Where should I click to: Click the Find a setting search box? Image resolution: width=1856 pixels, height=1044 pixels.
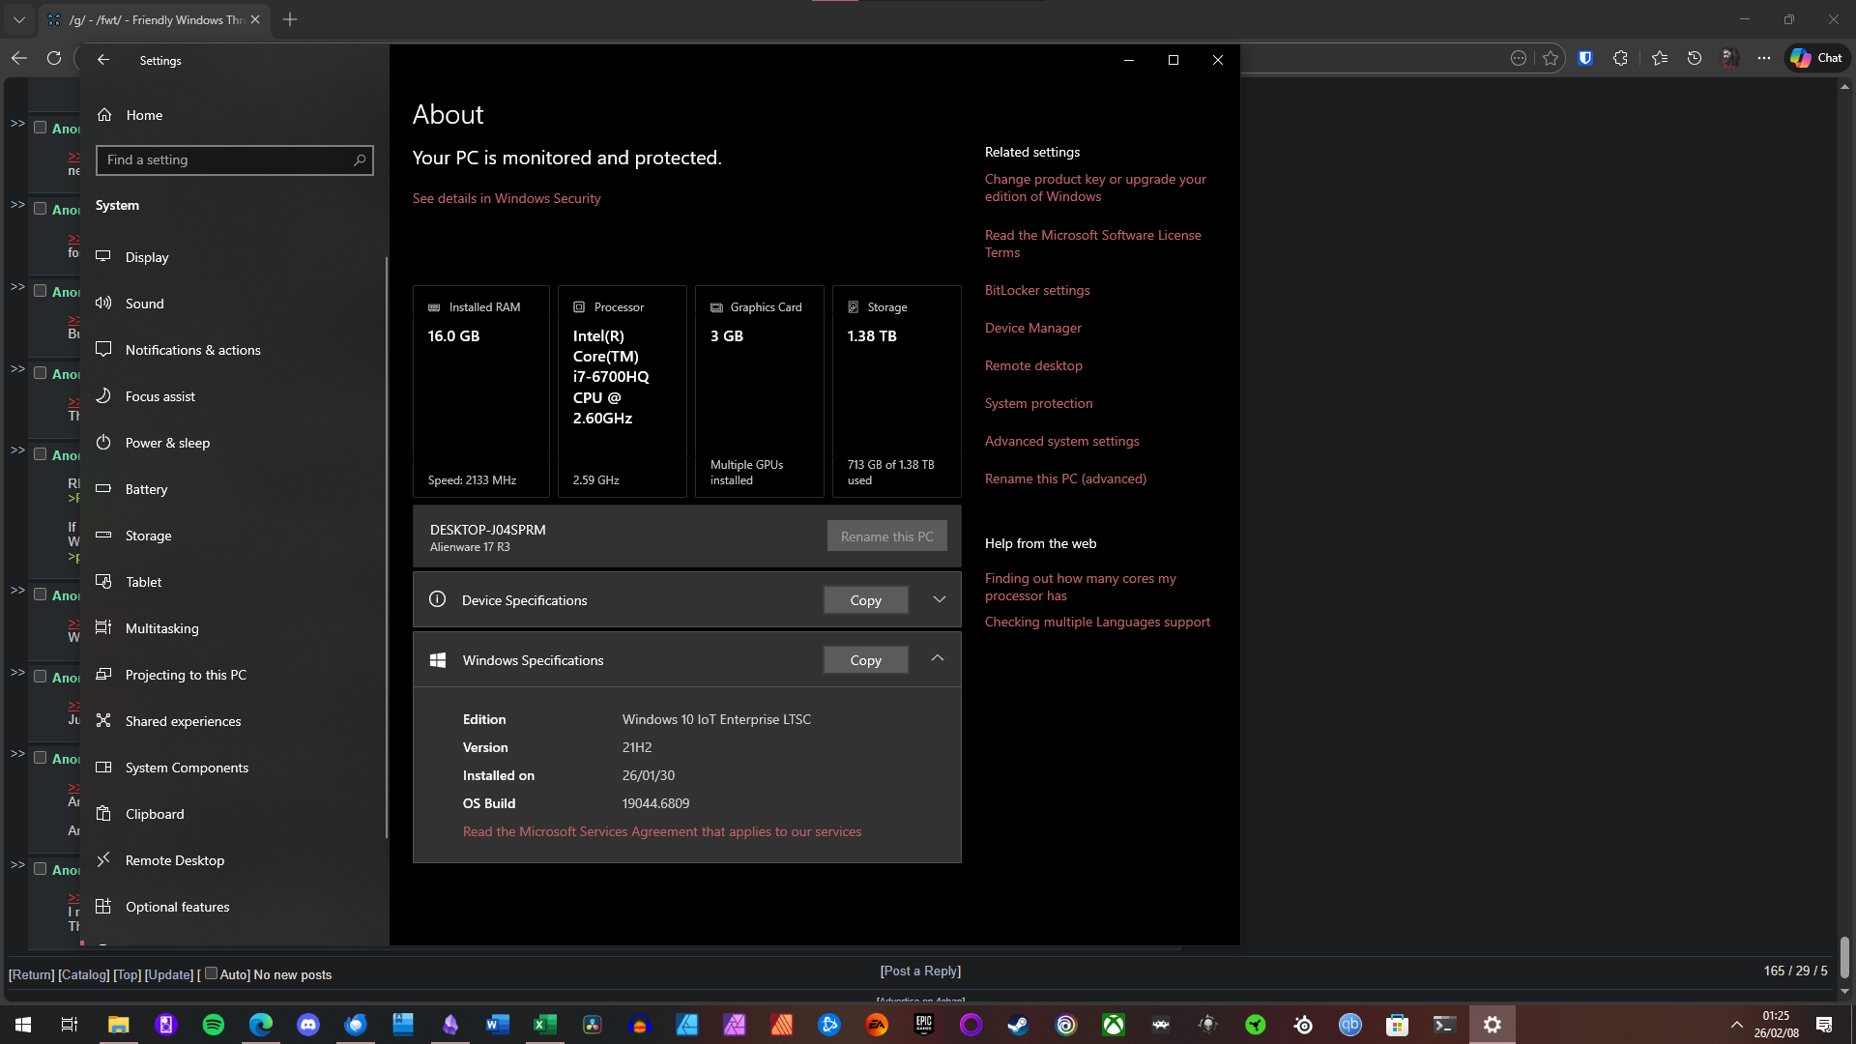pos(227,159)
